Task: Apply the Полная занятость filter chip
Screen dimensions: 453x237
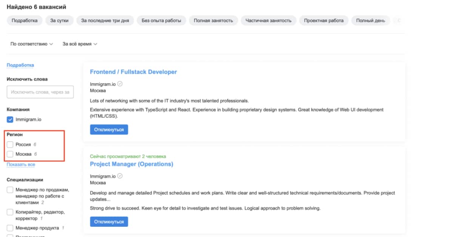Action: click(213, 21)
